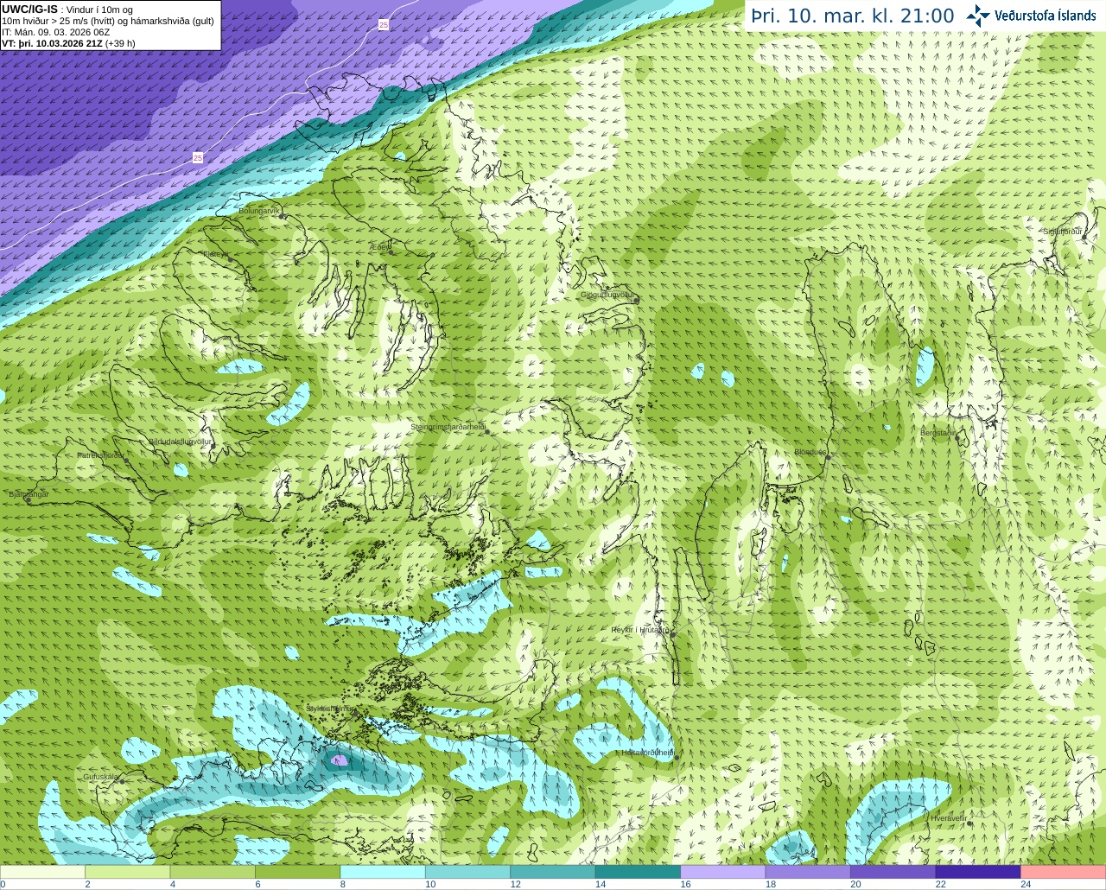Click the Gjögurflugvöllur station label

pos(607,295)
